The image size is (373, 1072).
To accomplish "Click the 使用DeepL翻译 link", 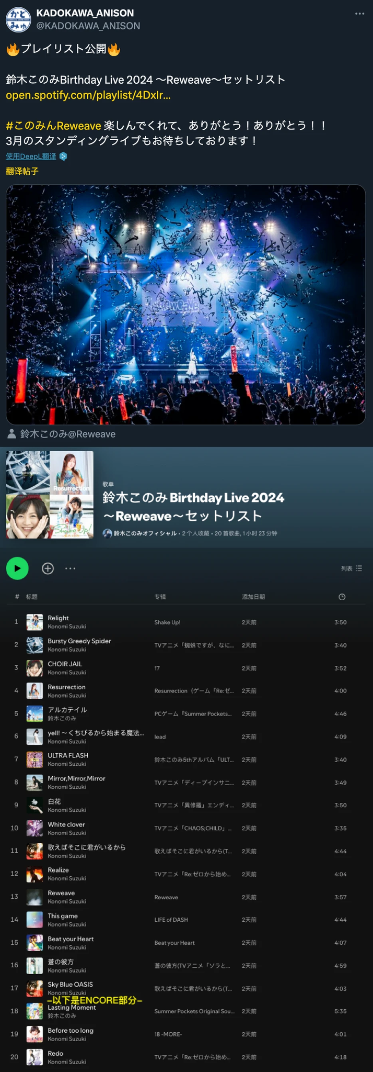I will [x=31, y=156].
